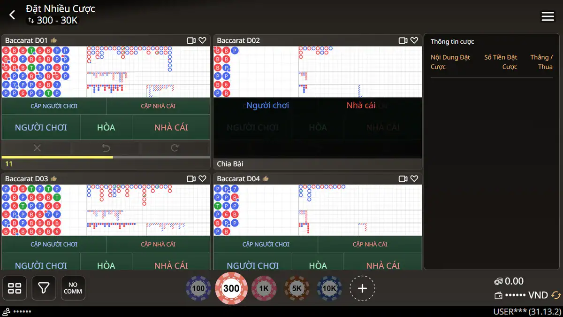Bet on NHÀ CÁI in Baccarat D01
The image size is (563, 317).
171,127
